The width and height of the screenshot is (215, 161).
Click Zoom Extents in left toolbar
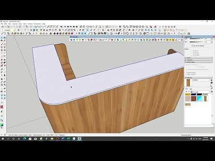point(2,85)
